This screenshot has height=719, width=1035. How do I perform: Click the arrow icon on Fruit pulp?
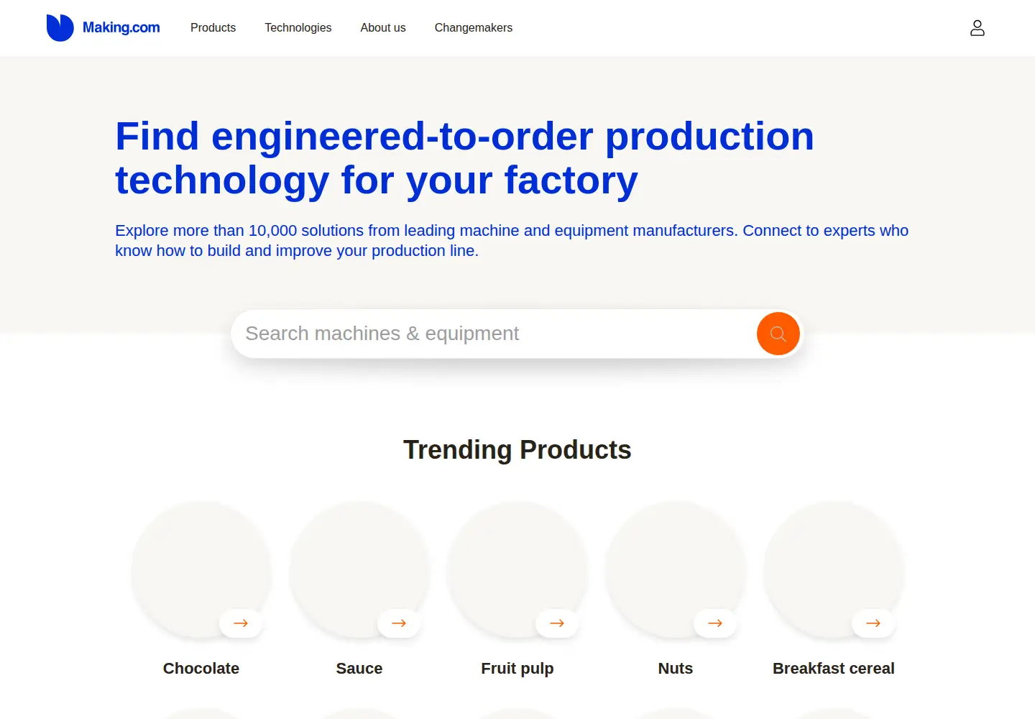coord(557,623)
